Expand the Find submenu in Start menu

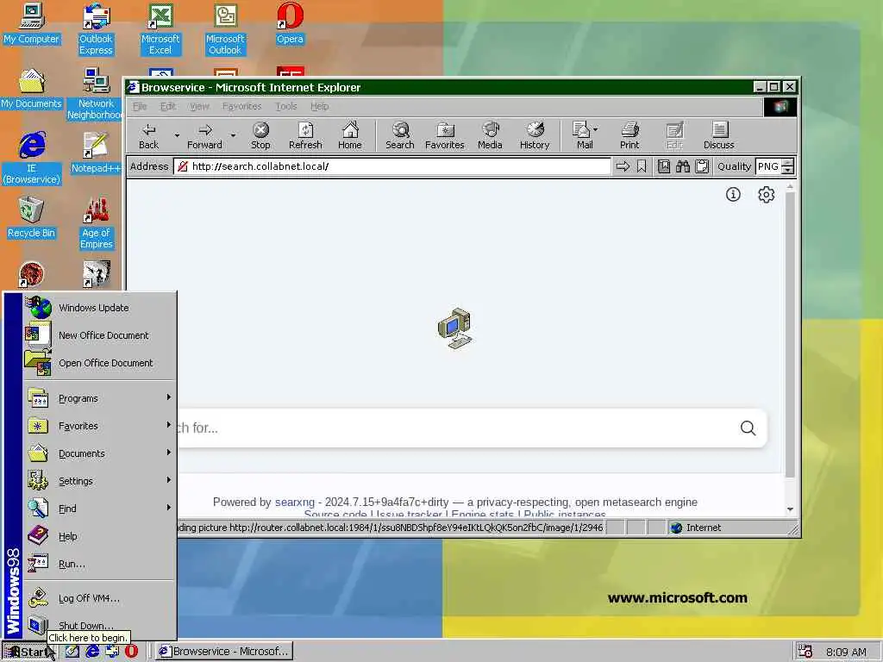tap(100, 509)
